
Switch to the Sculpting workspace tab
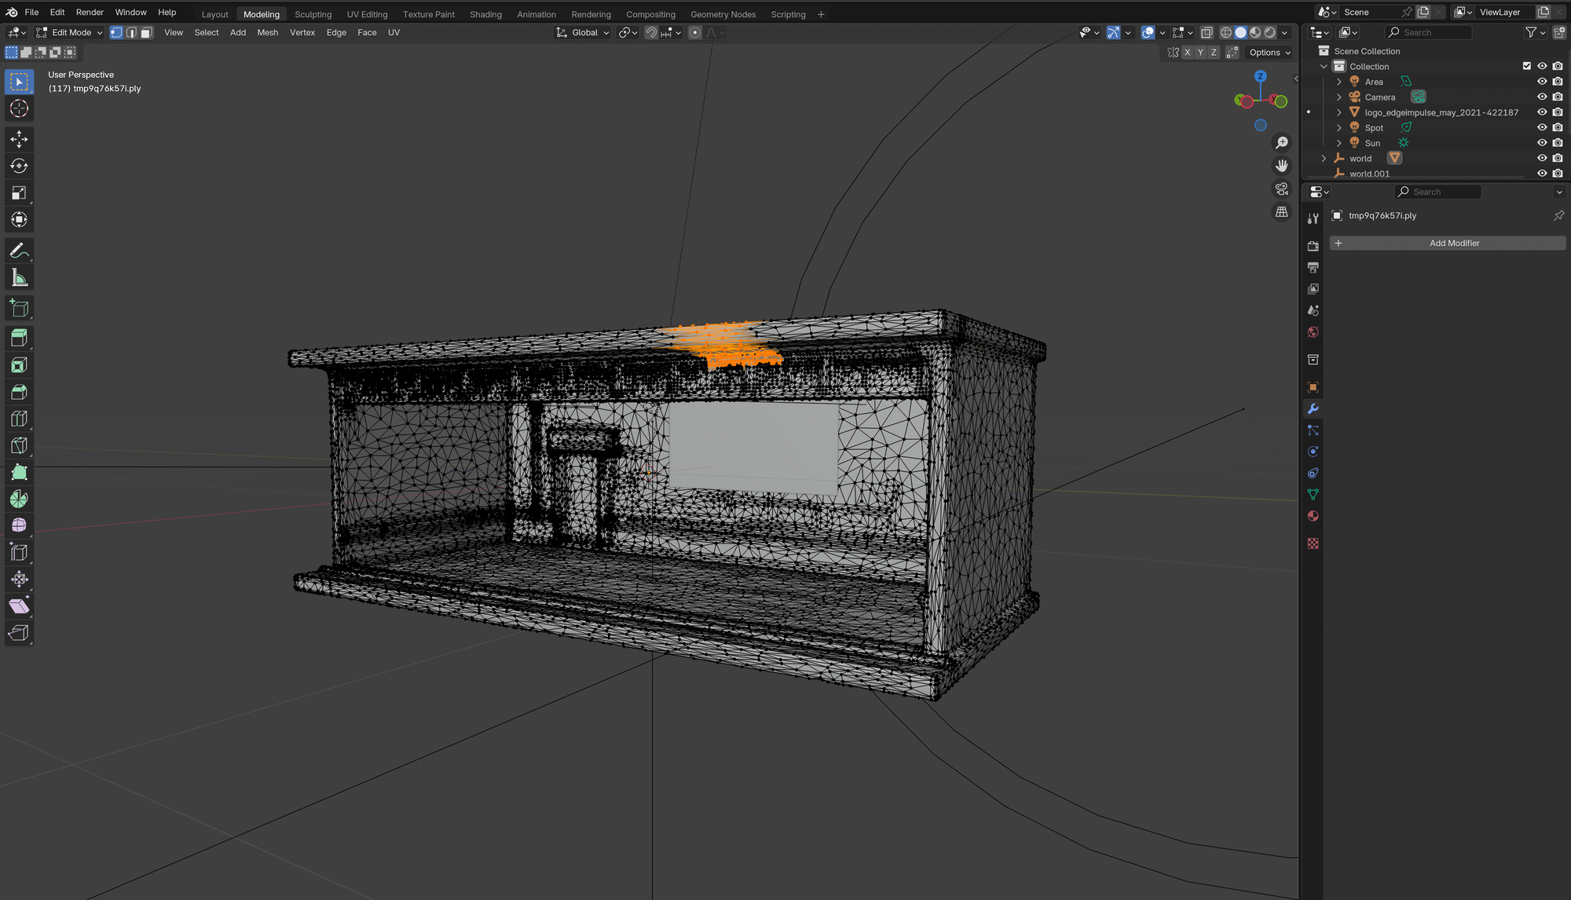pyautogui.click(x=313, y=14)
